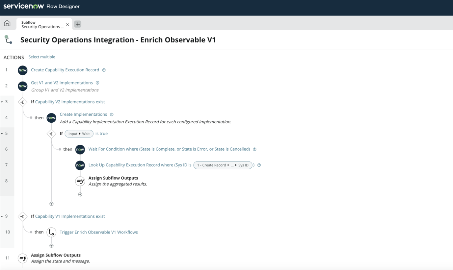Image resolution: width=453 pixels, height=270 pixels.
Task: Click the now icon for step 2
Action: click(x=23, y=86)
